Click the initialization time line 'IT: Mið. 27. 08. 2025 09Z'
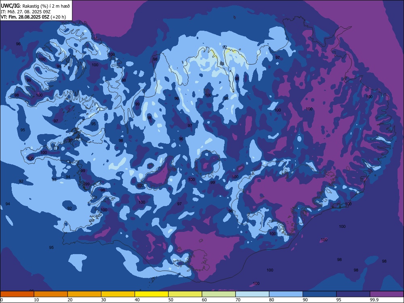This screenshot has width=404, height=303. pyautogui.click(x=25, y=12)
